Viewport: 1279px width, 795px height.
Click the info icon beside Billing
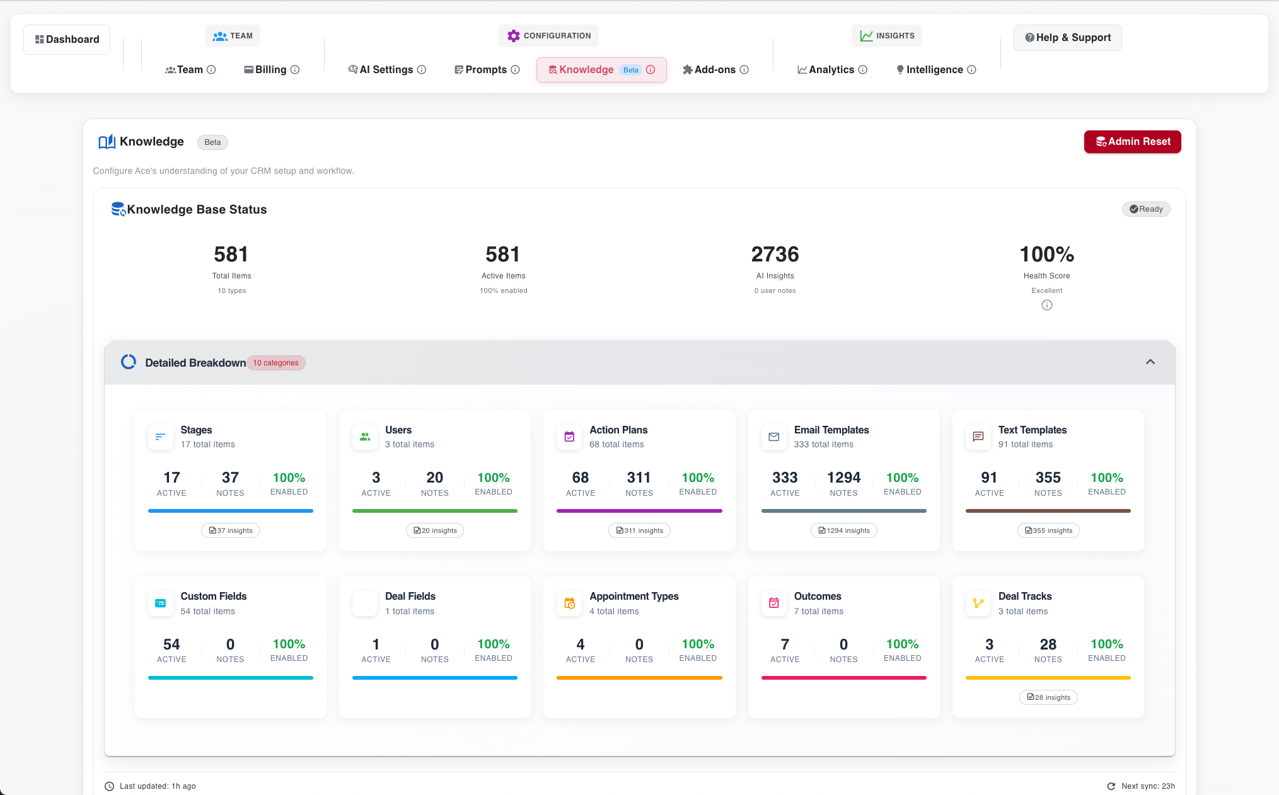pos(294,70)
